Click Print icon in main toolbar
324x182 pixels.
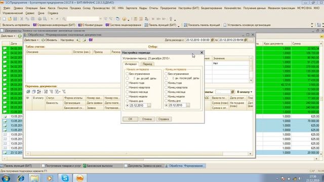pos(39,19)
